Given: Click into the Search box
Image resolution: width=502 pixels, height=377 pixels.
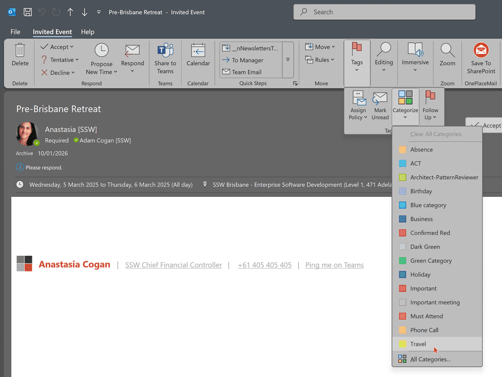Looking at the screenshot, I should pyautogui.click(x=384, y=12).
